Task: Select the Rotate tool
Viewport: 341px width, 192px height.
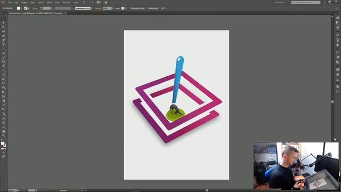Action: [x=4, y=70]
